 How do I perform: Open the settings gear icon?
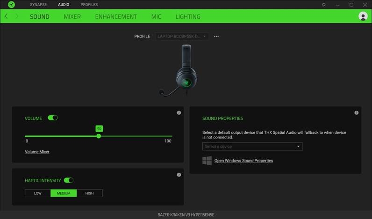(324, 5)
